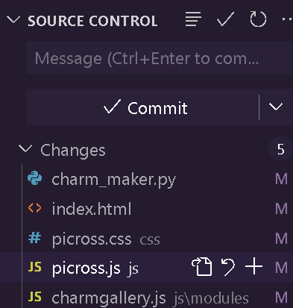Click the changes count badge showing 5
293x308 pixels.
[x=280, y=149]
